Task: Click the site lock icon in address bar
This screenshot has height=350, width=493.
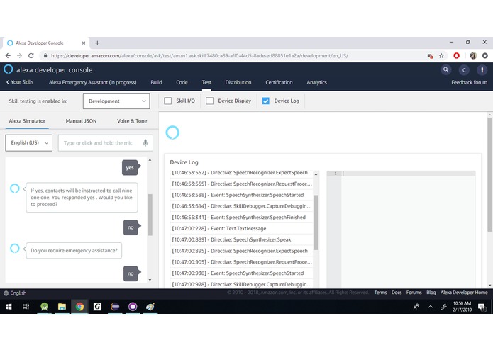Action: click(x=45, y=55)
